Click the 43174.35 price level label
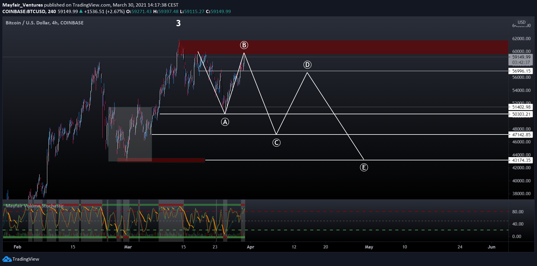 tap(521, 160)
